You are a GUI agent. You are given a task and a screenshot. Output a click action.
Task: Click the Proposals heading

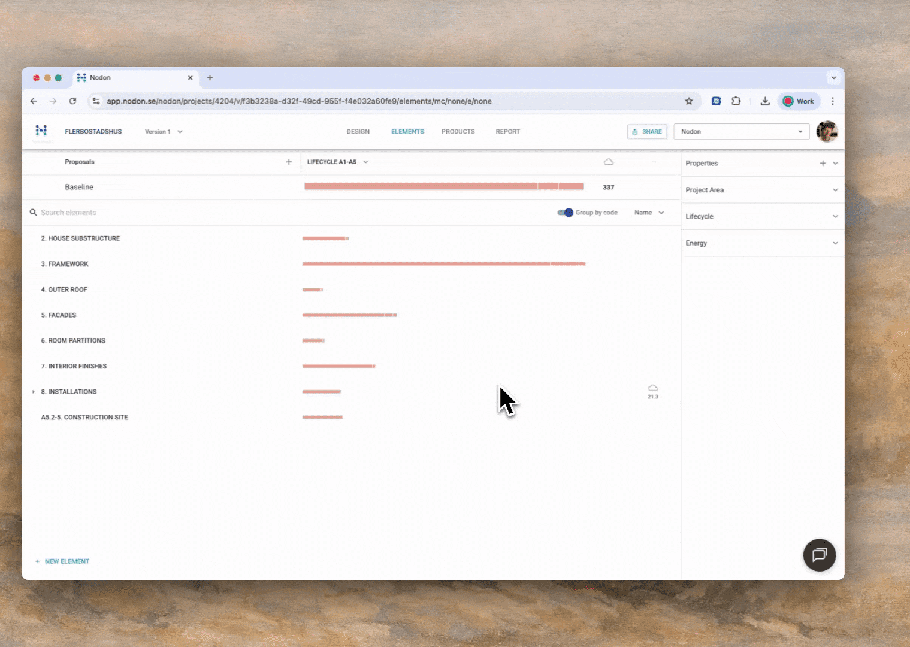click(80, 162)
